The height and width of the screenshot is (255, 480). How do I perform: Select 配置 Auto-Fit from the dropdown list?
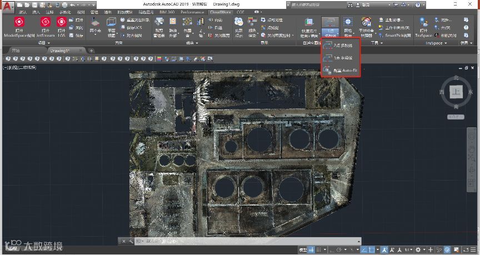click(x=341, y=71)
